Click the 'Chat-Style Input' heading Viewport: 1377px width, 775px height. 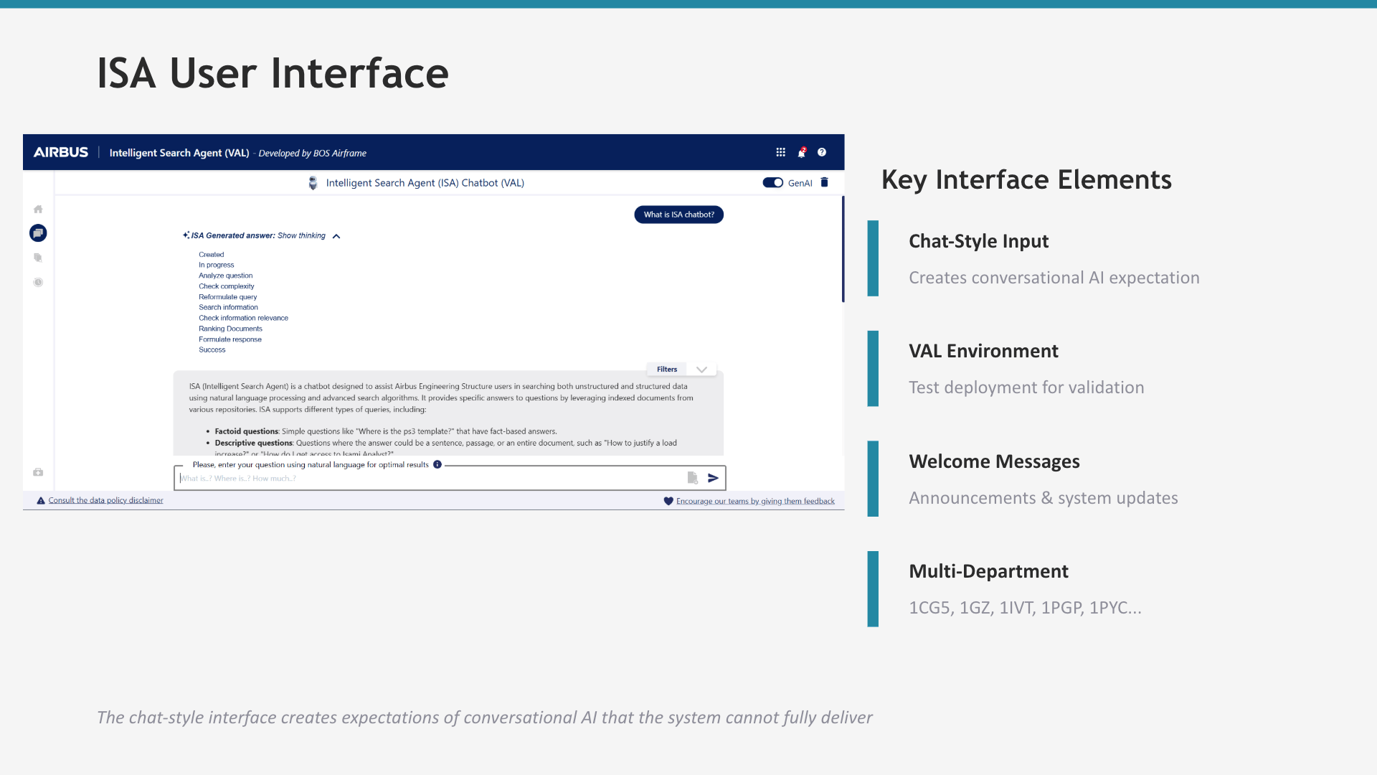click(x=979, y=241)
